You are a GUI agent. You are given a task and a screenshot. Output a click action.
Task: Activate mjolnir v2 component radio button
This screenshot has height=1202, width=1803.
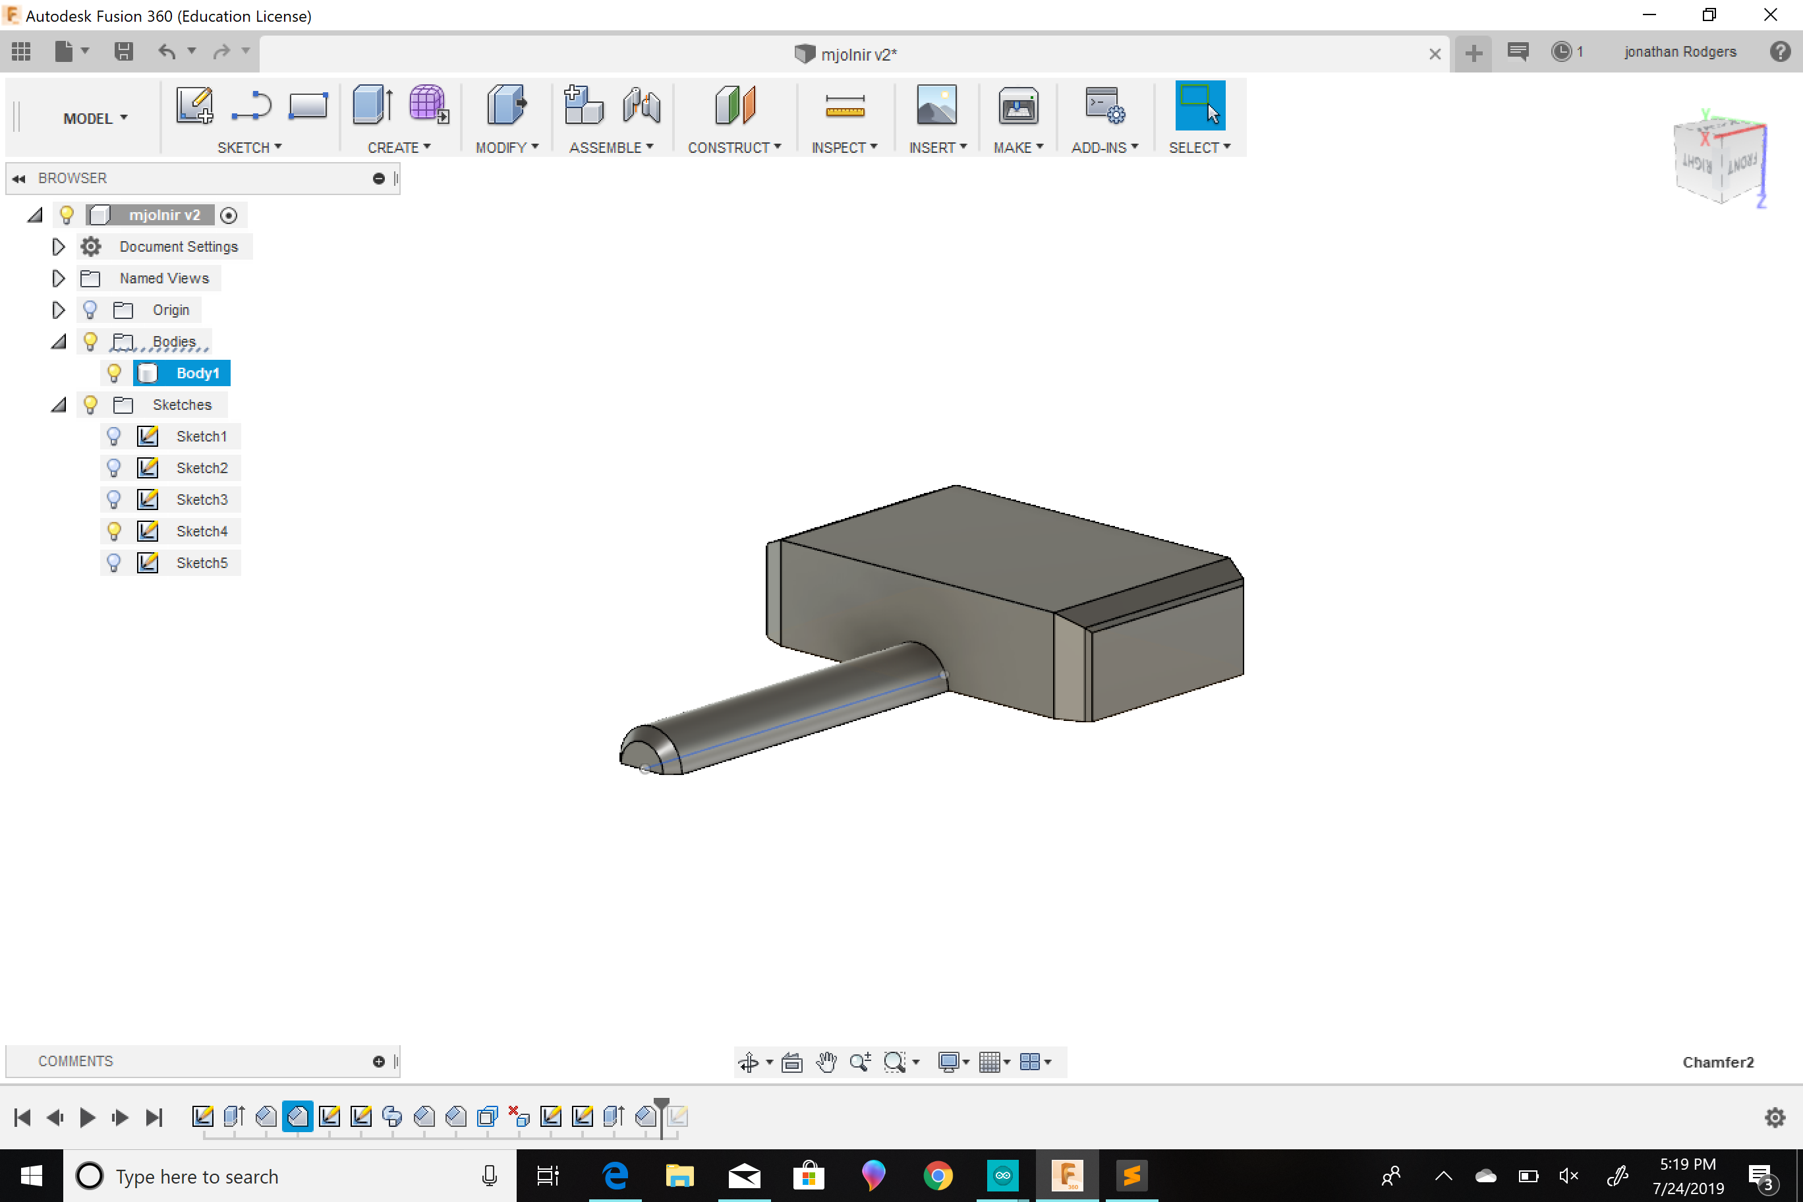click(229, 215)
